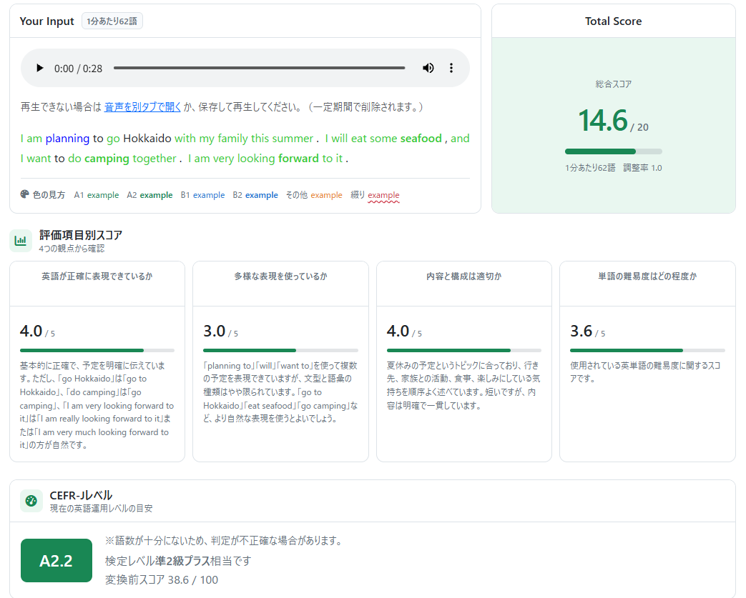Click the word 'forward' in the transcript
The image size is (746, 598).
click(x=298, y=159)
